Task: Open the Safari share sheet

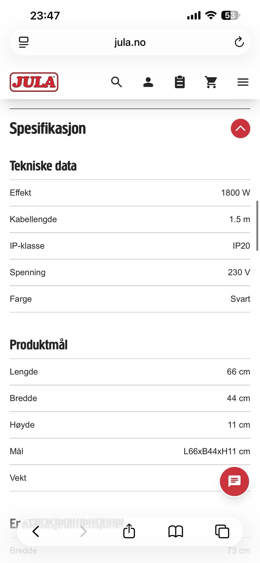Action: (129, 531)
